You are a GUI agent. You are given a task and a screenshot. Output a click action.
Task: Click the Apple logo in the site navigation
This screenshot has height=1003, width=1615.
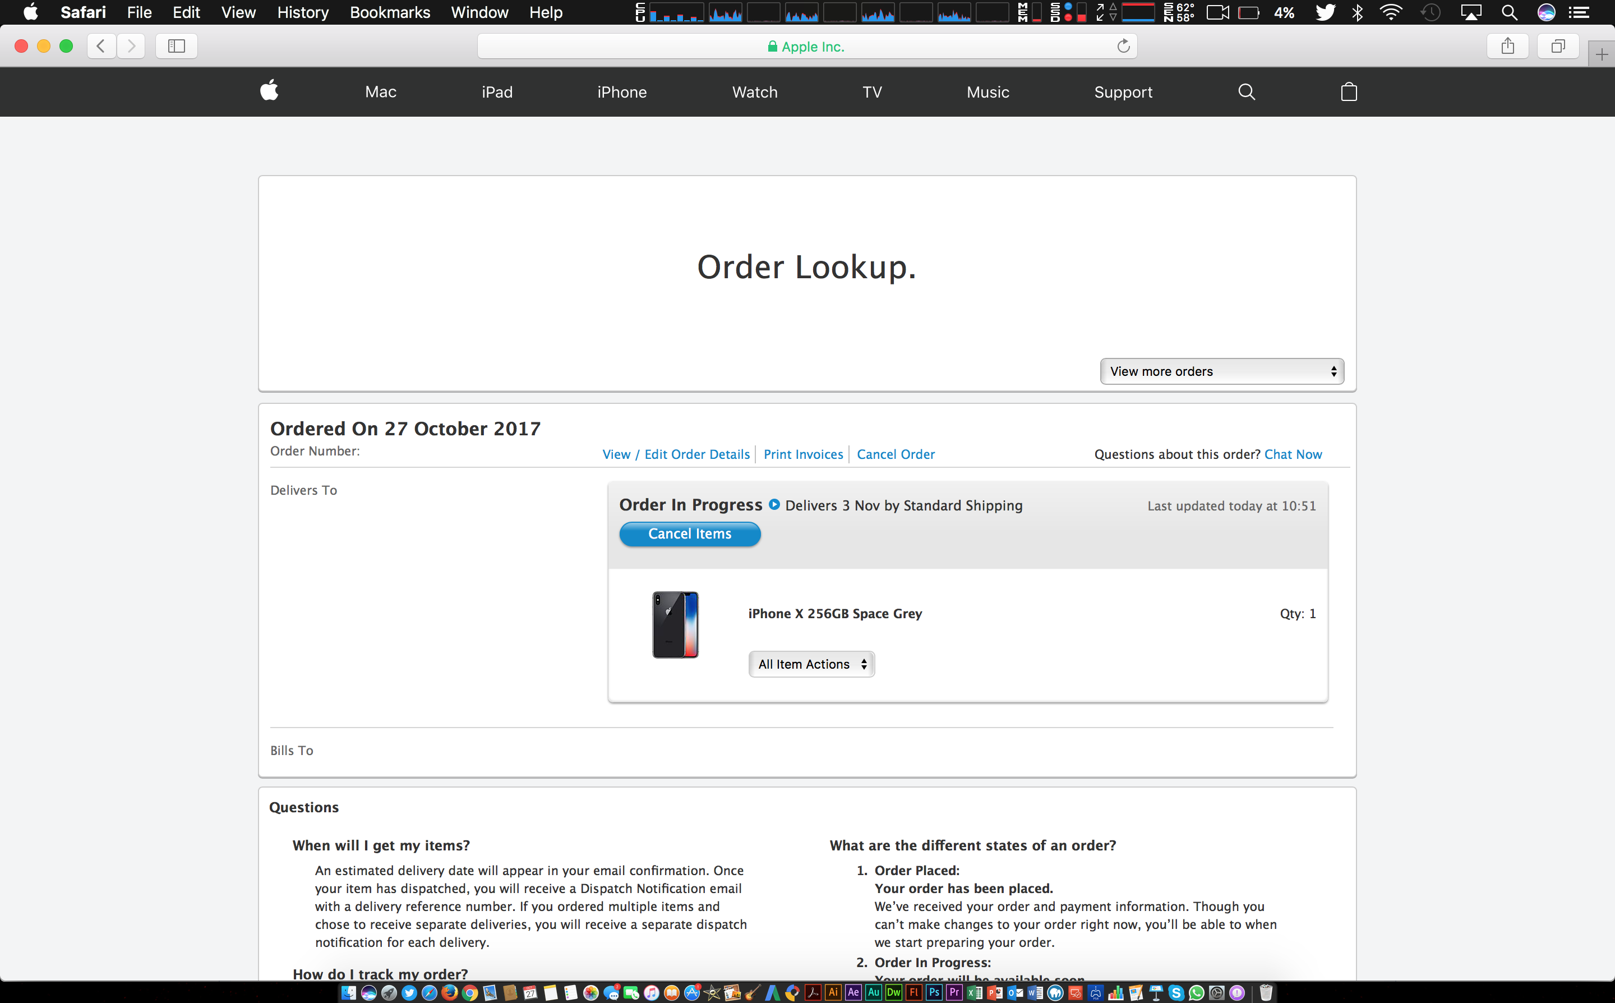[269, 91]
